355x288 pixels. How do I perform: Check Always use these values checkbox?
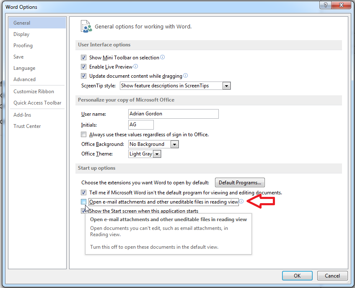83,135
